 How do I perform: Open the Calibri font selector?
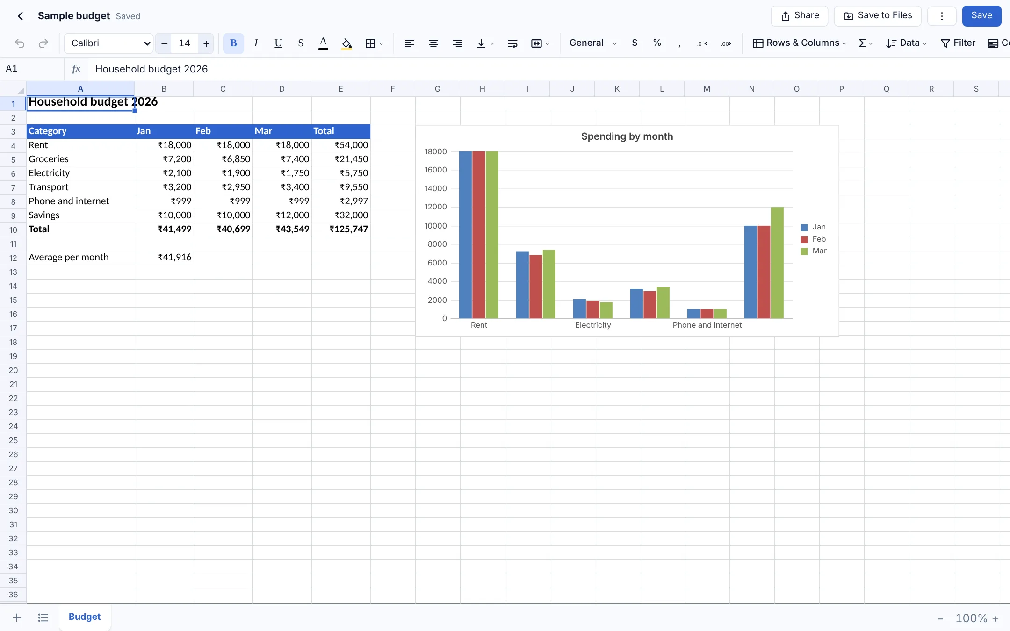click(109, 43)
